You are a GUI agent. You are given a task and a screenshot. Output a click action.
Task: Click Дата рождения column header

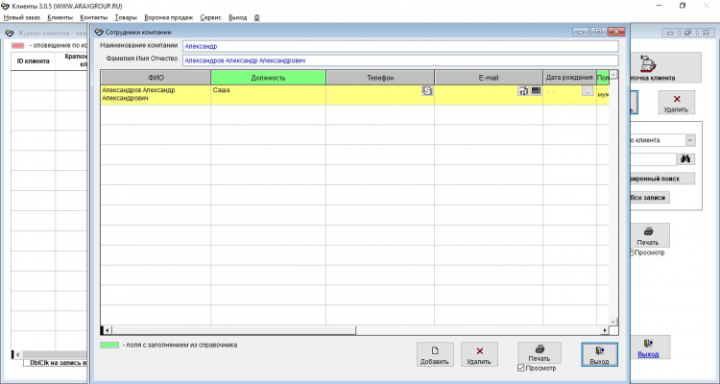(x=569, y=78)
